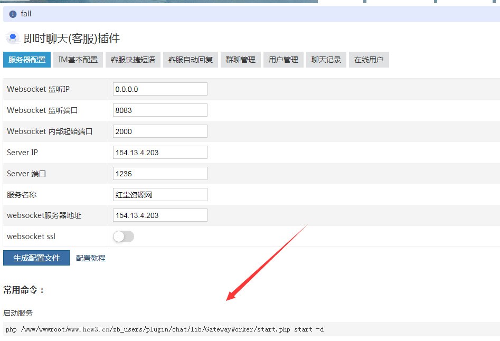Click the 服务名称 input field
Image resolution: width=500 pixels, height=341 pixels.
tap(160, 194)
